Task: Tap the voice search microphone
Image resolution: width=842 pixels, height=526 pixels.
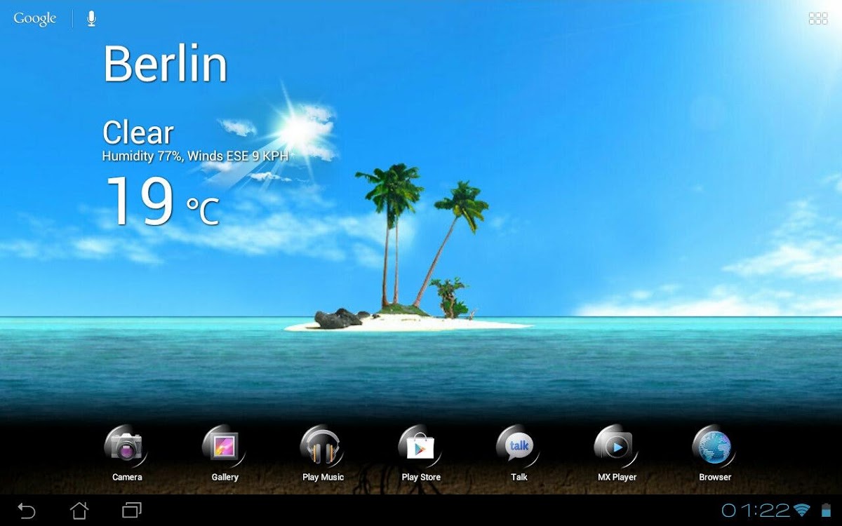Action: pyautogui.click(x=91, y=19)
